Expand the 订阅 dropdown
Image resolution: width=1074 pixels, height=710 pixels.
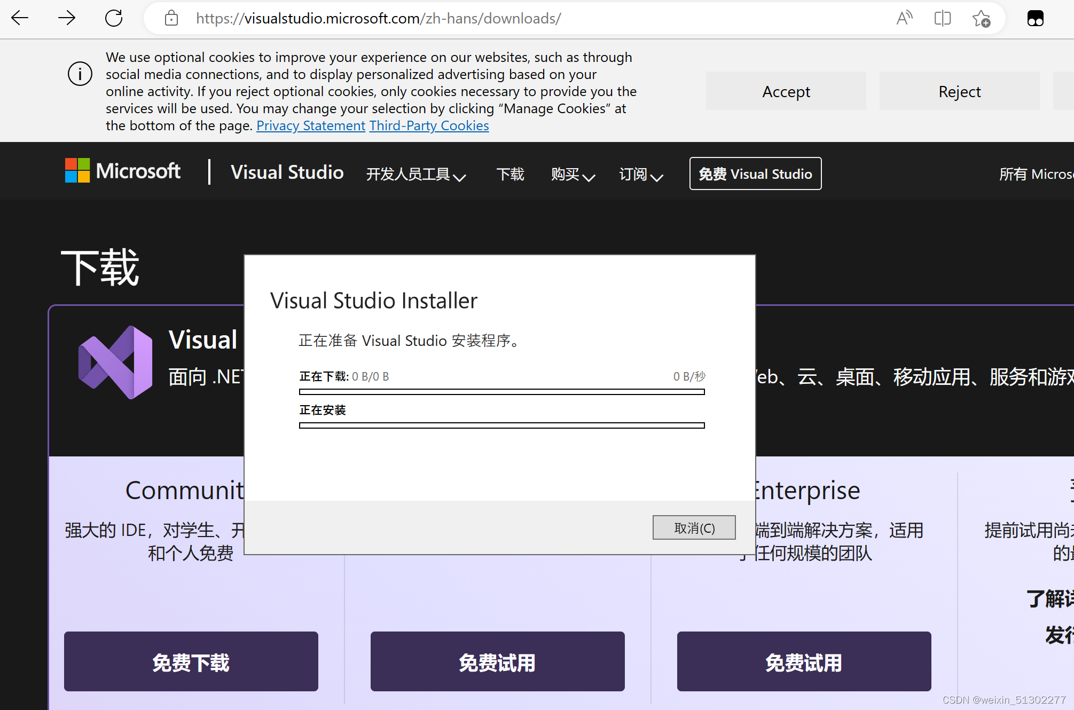point(640,175)
